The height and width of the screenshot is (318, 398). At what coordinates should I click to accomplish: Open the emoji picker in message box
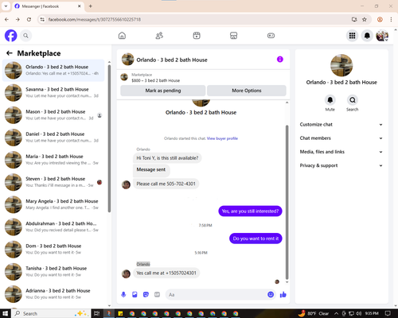coord(271,294)
